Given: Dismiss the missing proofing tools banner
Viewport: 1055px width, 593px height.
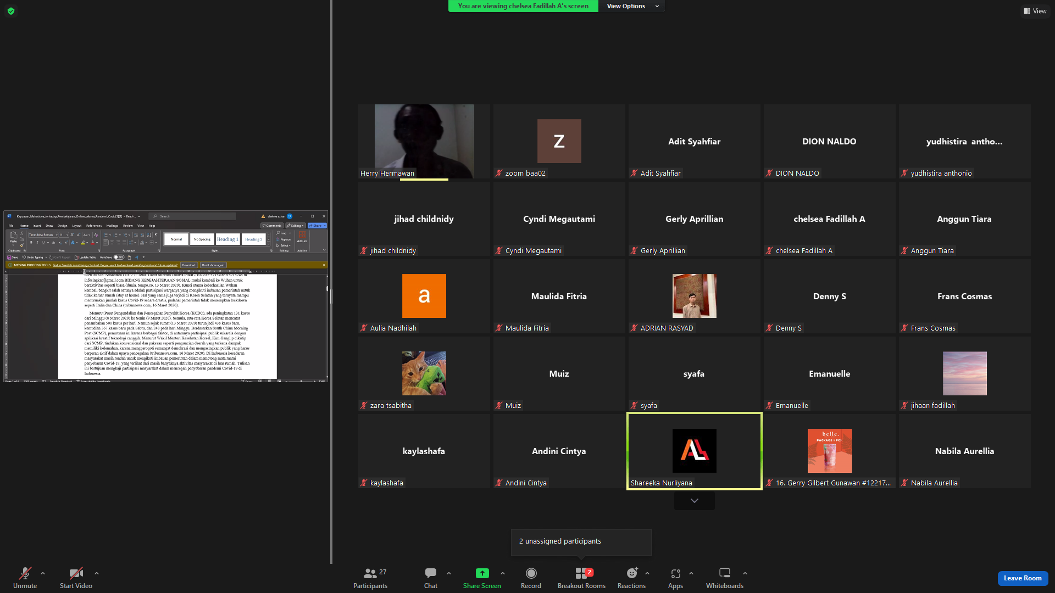Looking at the screenshot, I should click(x=324, y=265).
